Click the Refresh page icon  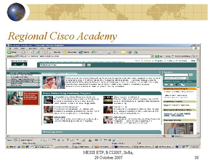coord(38,52)
